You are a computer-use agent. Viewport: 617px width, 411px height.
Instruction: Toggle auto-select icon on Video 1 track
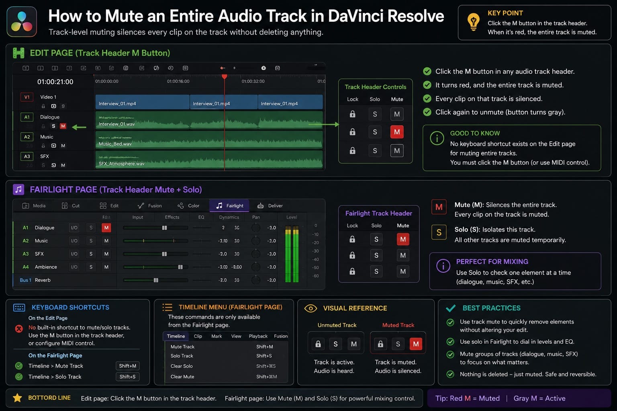[x=53, y=106]
